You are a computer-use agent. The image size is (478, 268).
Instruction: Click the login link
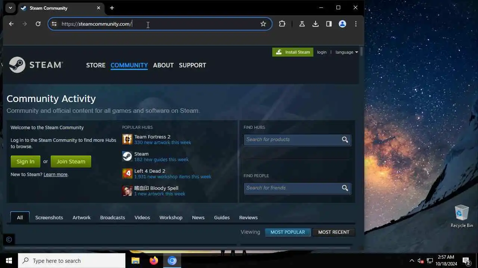[322, 52]
